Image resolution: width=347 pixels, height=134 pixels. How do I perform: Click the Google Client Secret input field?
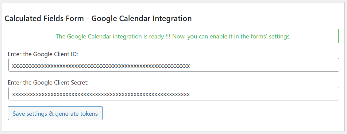174,94
